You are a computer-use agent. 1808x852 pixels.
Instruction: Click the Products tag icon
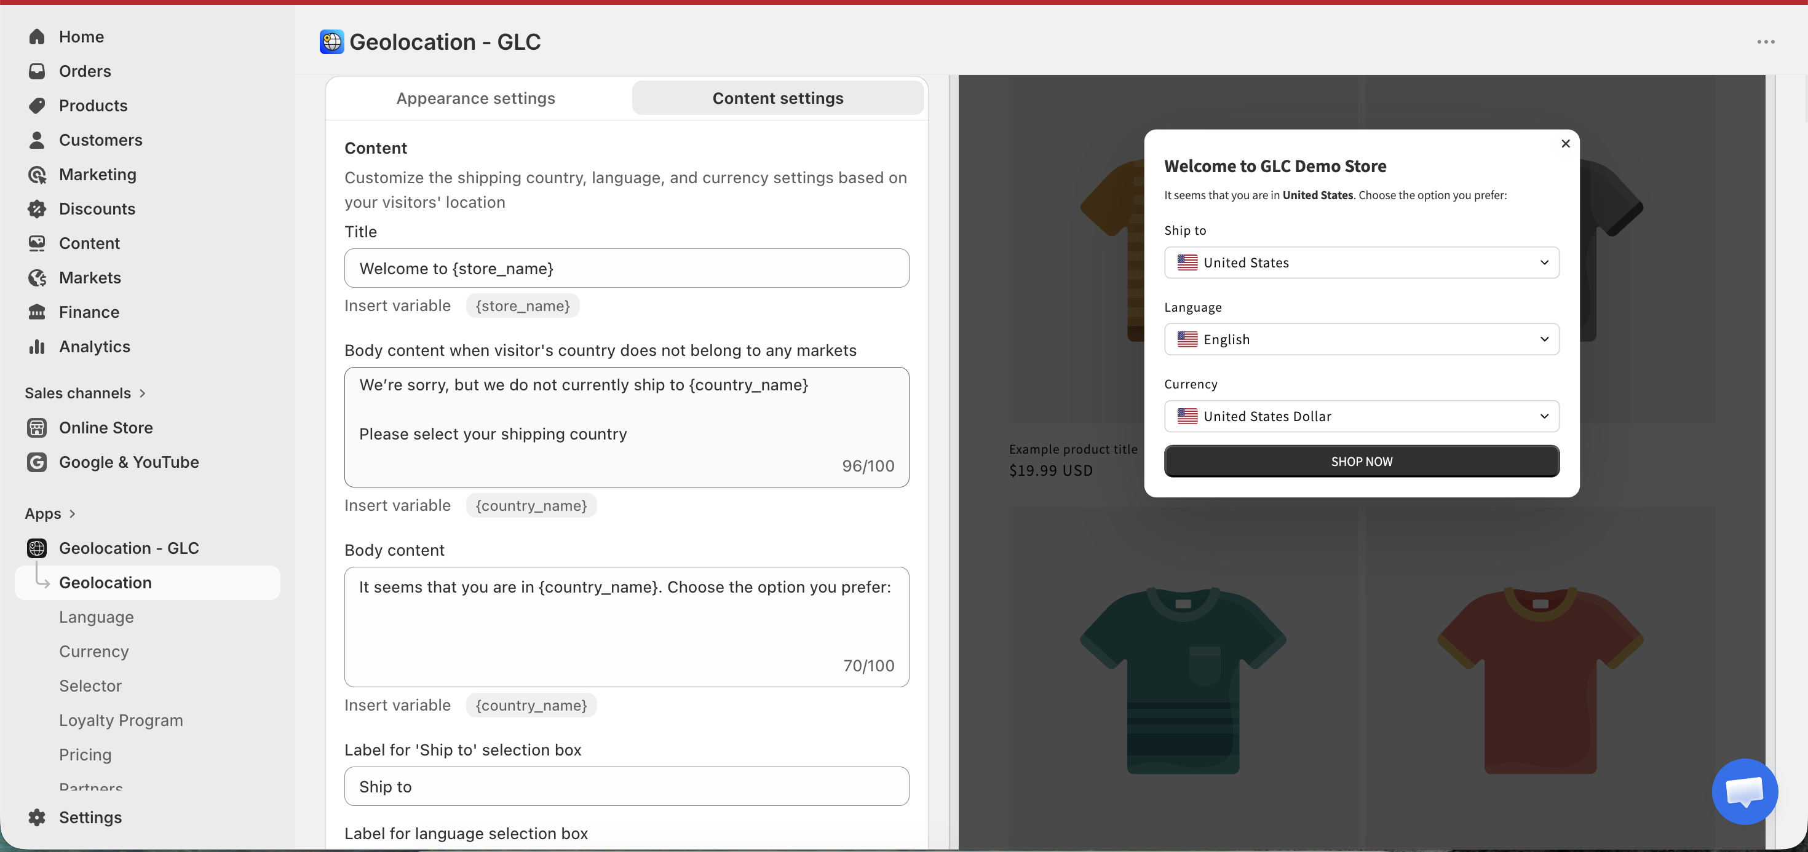(37, 105)
